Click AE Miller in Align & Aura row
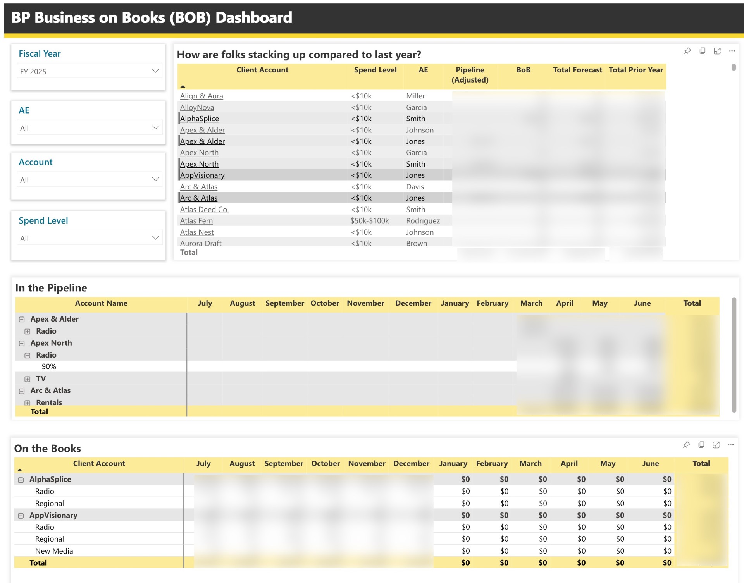744x583 pixels. coord(415,96)
